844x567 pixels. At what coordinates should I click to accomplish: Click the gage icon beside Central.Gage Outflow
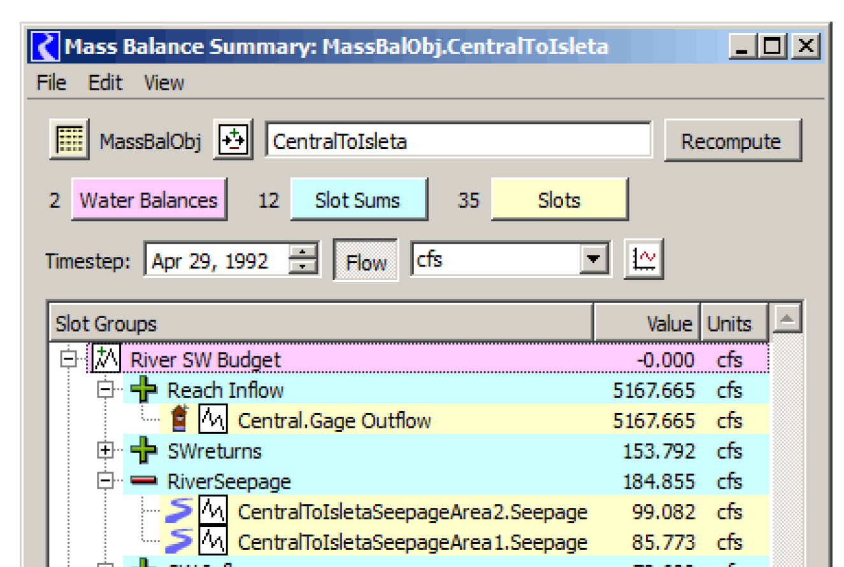[x=180, y=420]
